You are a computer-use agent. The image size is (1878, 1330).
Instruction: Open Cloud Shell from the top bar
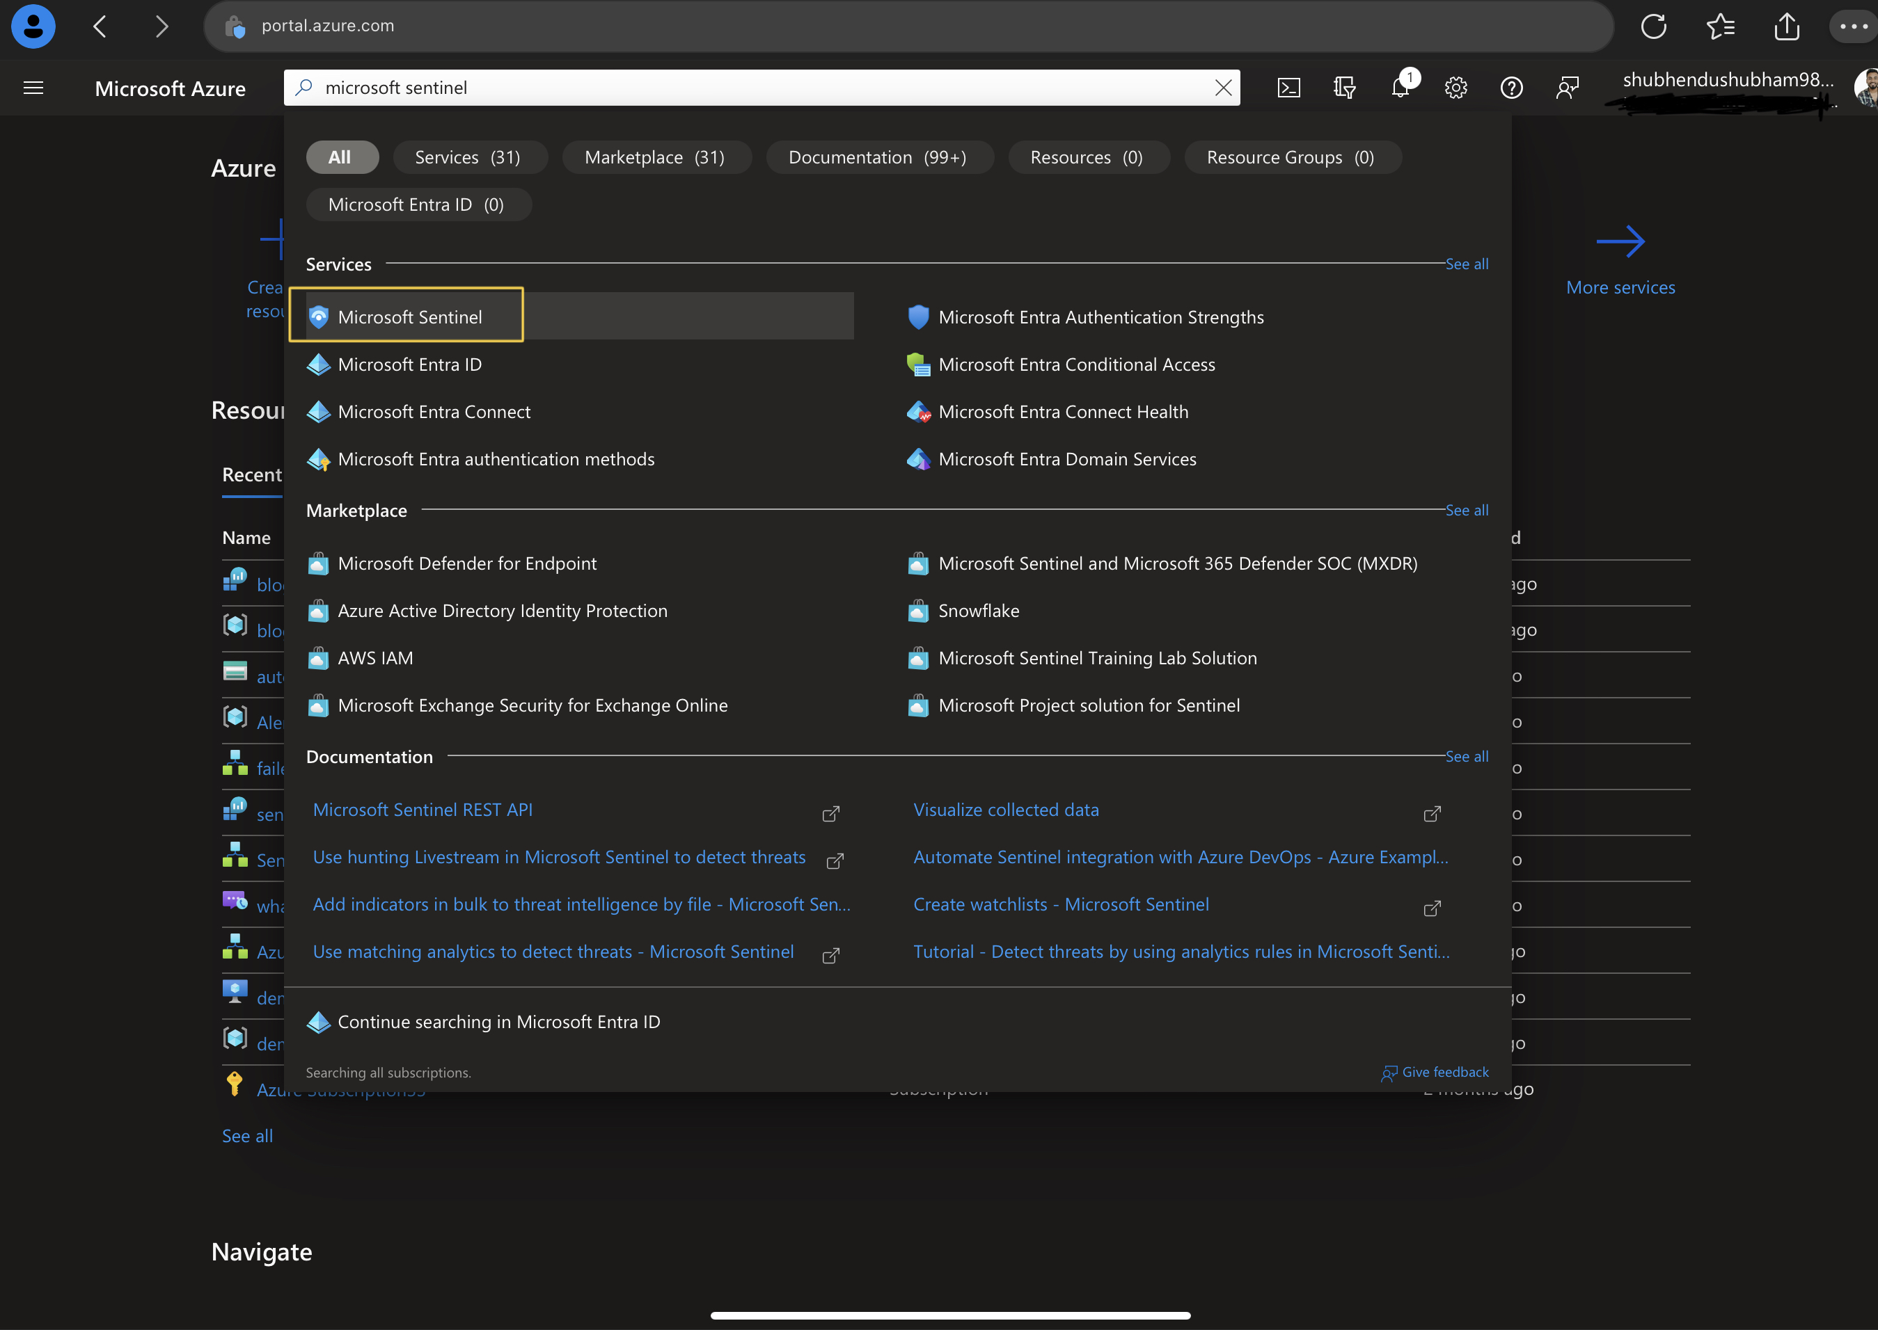(1289, 88)
